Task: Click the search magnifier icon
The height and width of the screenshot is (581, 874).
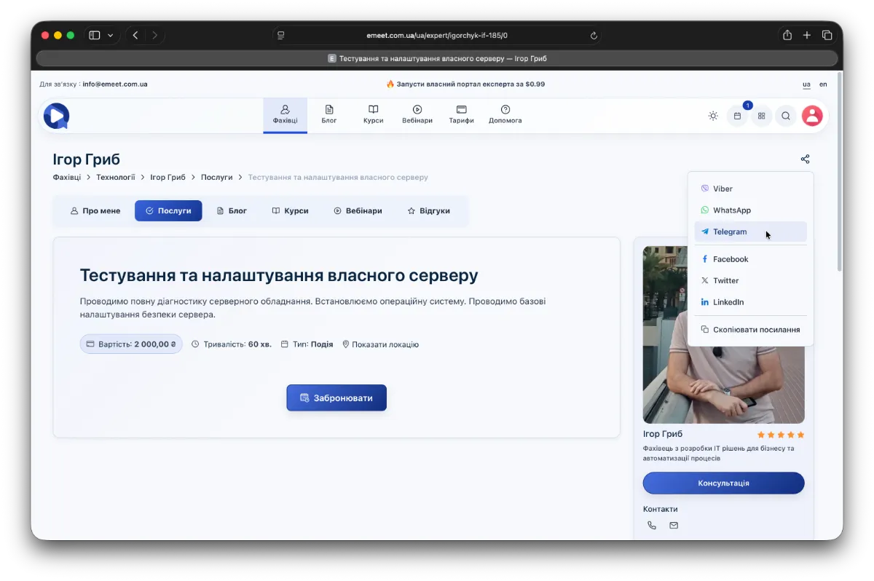Action: point(786,116)
